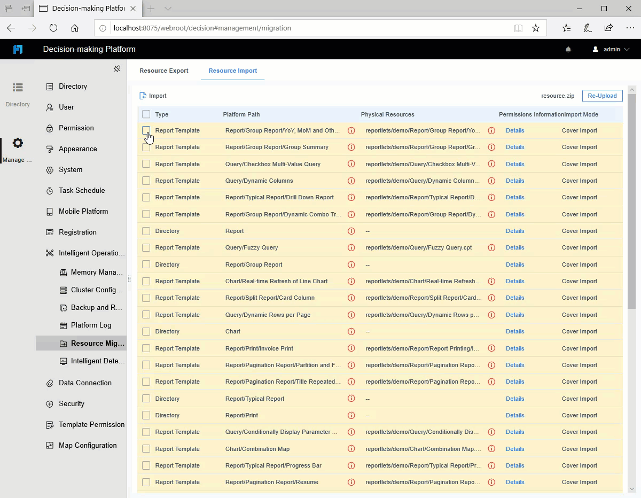Click the Re-Upload button
The width and height of the screenshot is (641, 498).
pyautogui.click(x=602, y=96)
